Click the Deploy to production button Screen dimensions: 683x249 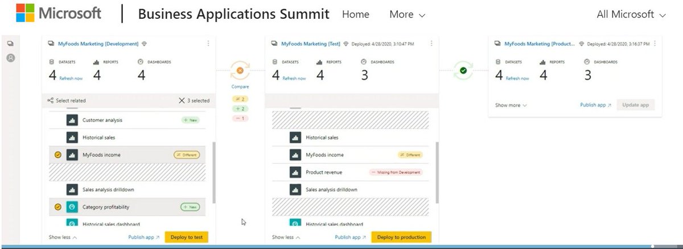tap(401, 237)
